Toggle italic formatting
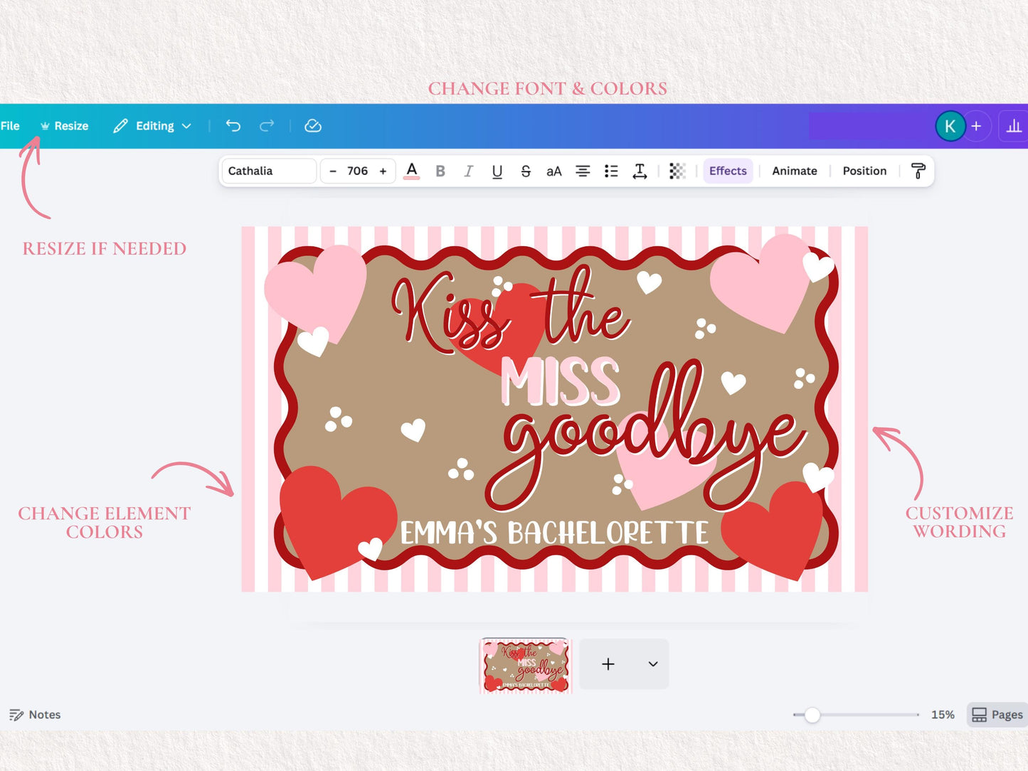1028x771 pixels. click(x=468, y=171)
